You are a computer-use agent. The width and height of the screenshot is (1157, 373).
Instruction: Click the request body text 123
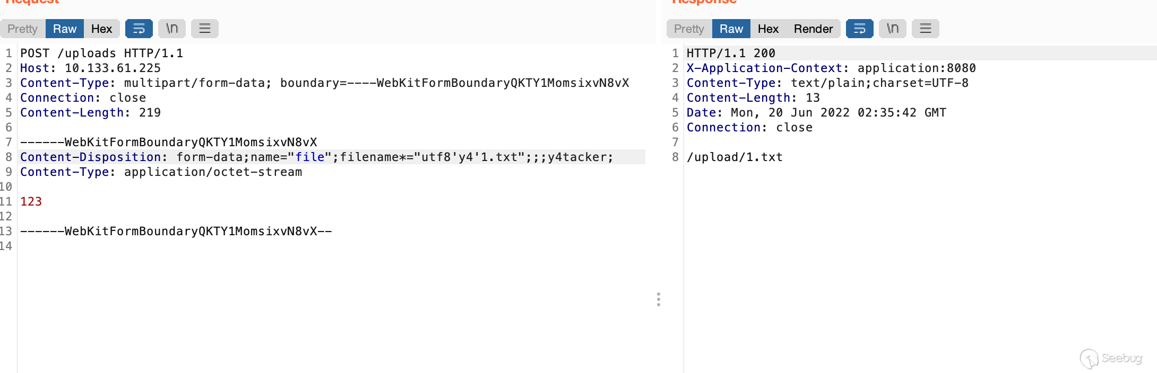pyautogui.click(x=31, y=202)
